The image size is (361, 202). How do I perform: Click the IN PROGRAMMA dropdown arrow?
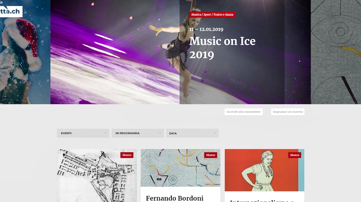click(160, 133)
